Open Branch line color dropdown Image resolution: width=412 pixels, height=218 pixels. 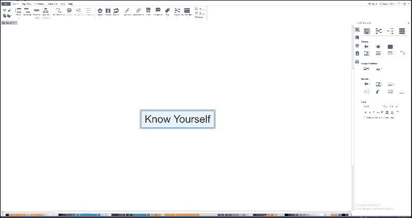pyautogui.click(x=378, y=84)
